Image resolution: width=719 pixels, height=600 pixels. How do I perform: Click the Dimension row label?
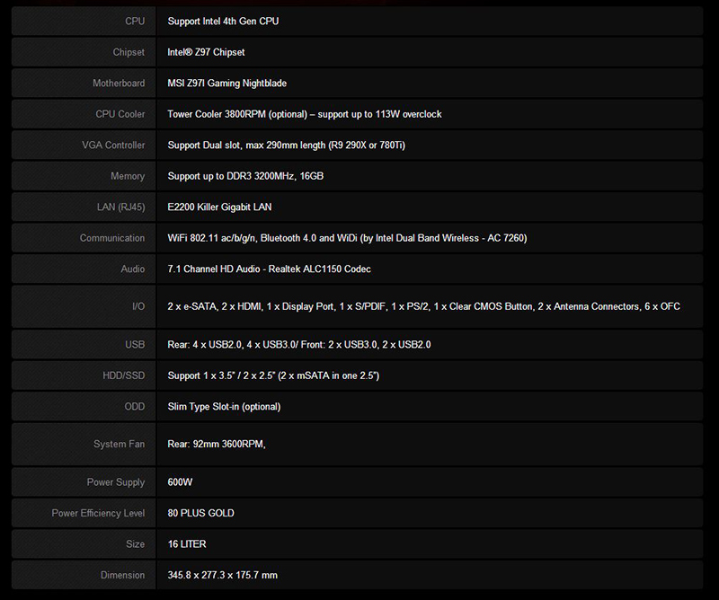click(x=122, y=575)
